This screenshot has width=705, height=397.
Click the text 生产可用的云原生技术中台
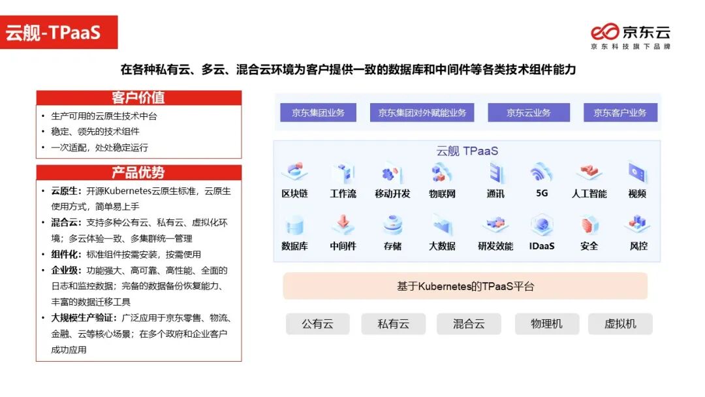[x=104, y=116]
